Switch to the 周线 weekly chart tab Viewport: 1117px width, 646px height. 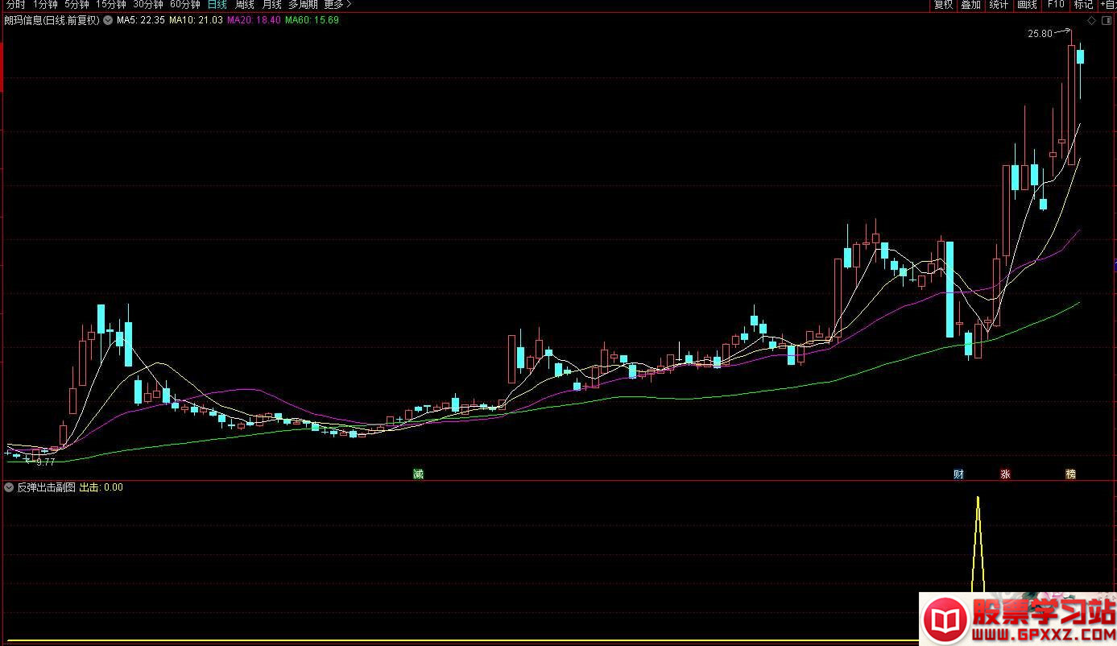point(245,5)
